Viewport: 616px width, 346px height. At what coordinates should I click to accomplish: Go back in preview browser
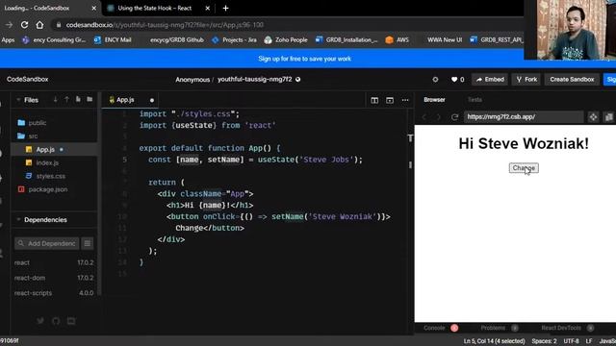[424, 117]
